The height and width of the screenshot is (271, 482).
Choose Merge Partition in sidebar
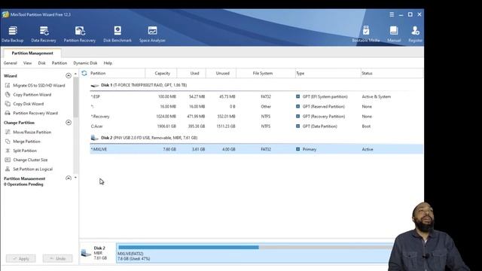point(26,142)
